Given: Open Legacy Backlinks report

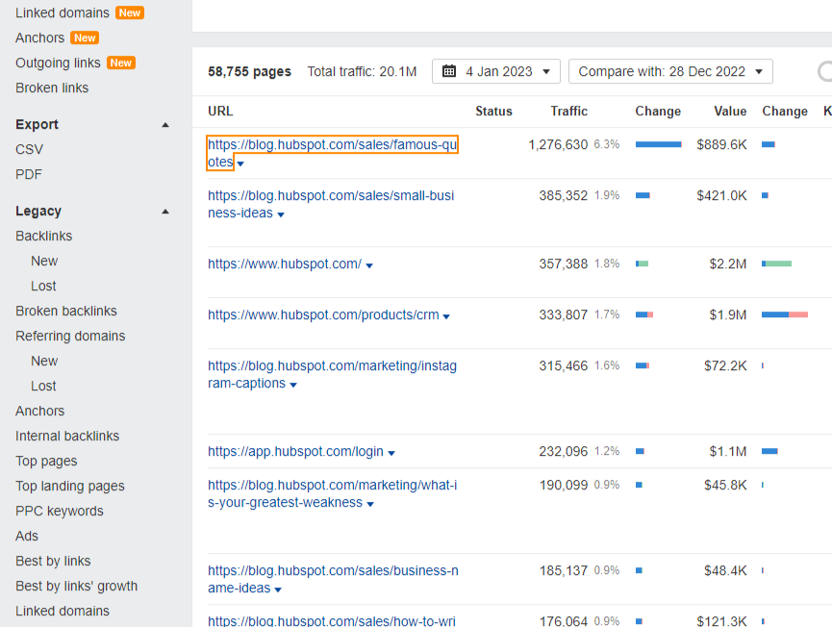Looking at the screenshot, I should point(44,236).
